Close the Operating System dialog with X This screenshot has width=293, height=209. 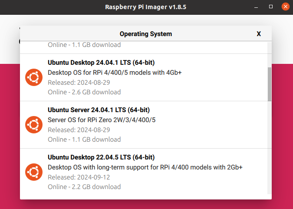[259, 33]
